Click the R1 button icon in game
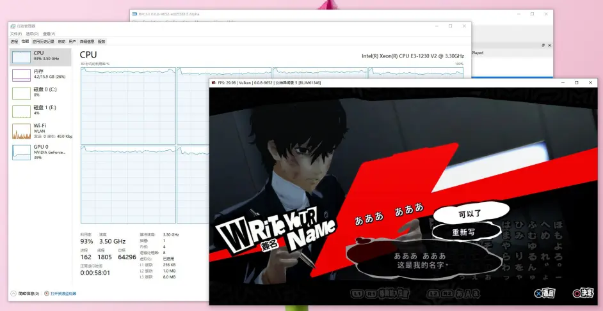 tap(371, 294)
